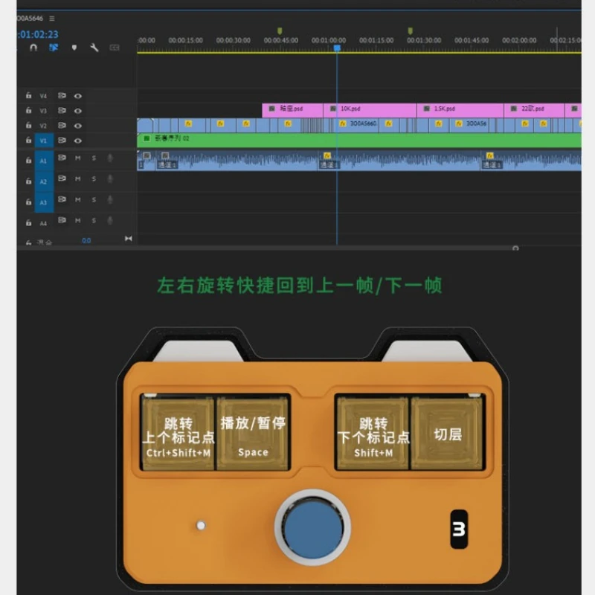Click the timeline zoom scrollbar handle
This screenshot has height=595, width=595.
pyautogui.click(x=515, y=248)
